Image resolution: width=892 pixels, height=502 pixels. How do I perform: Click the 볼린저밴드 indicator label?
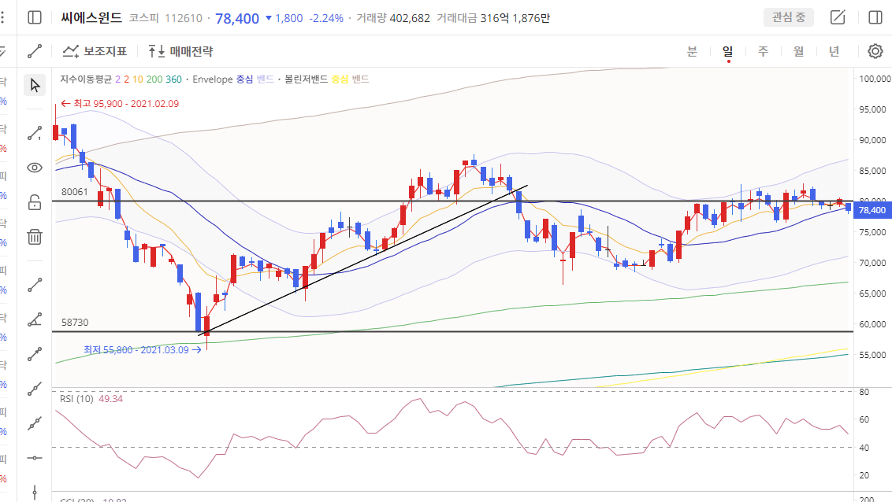[306, 79]
